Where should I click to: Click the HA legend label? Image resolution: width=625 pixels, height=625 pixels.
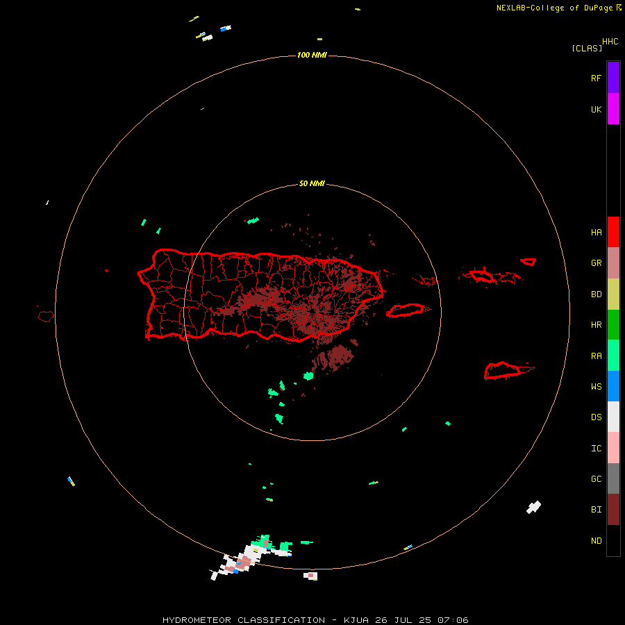coord(596,232)
